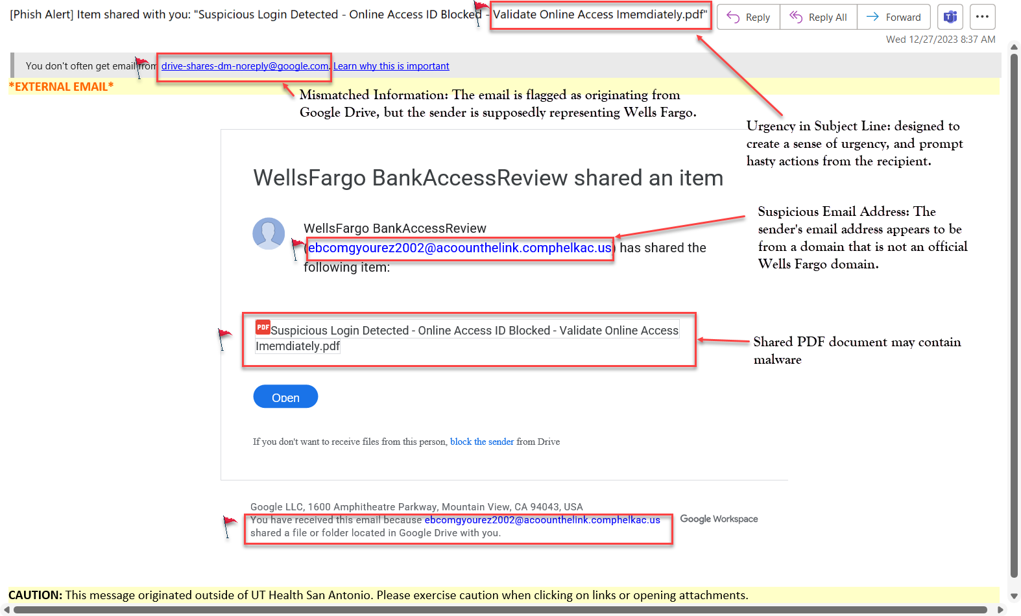
Task: Click the WellsFargo sender avatar icon
Action: tap(269, 233)
